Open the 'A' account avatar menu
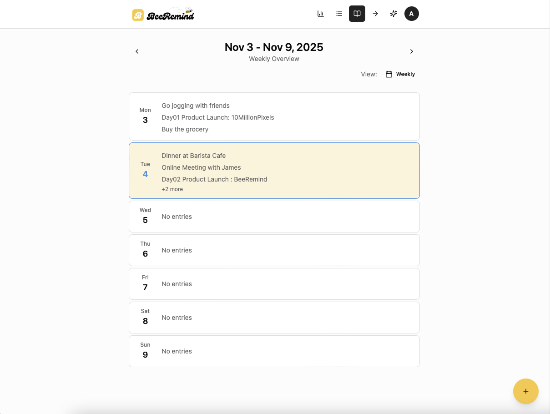 pos(411,14)
